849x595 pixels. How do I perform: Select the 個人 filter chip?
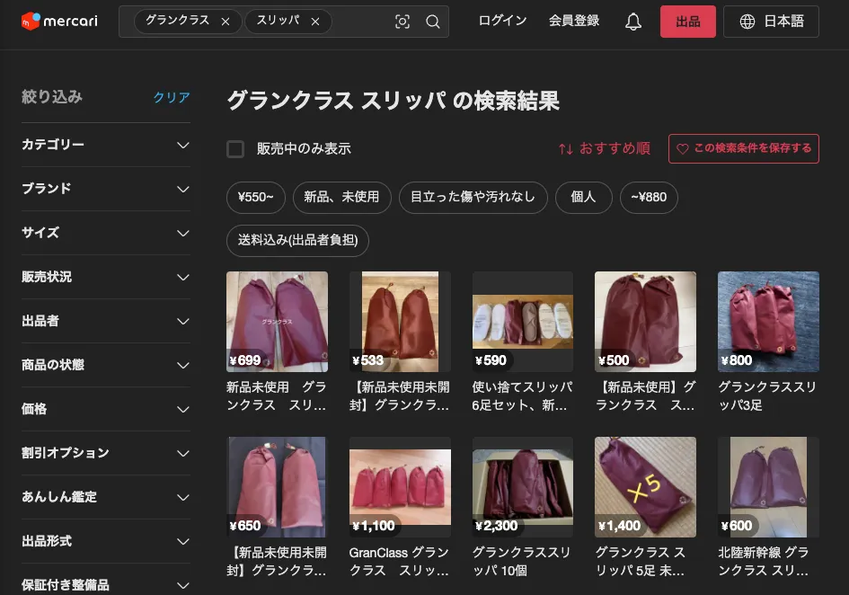click(x=583, y=197)
